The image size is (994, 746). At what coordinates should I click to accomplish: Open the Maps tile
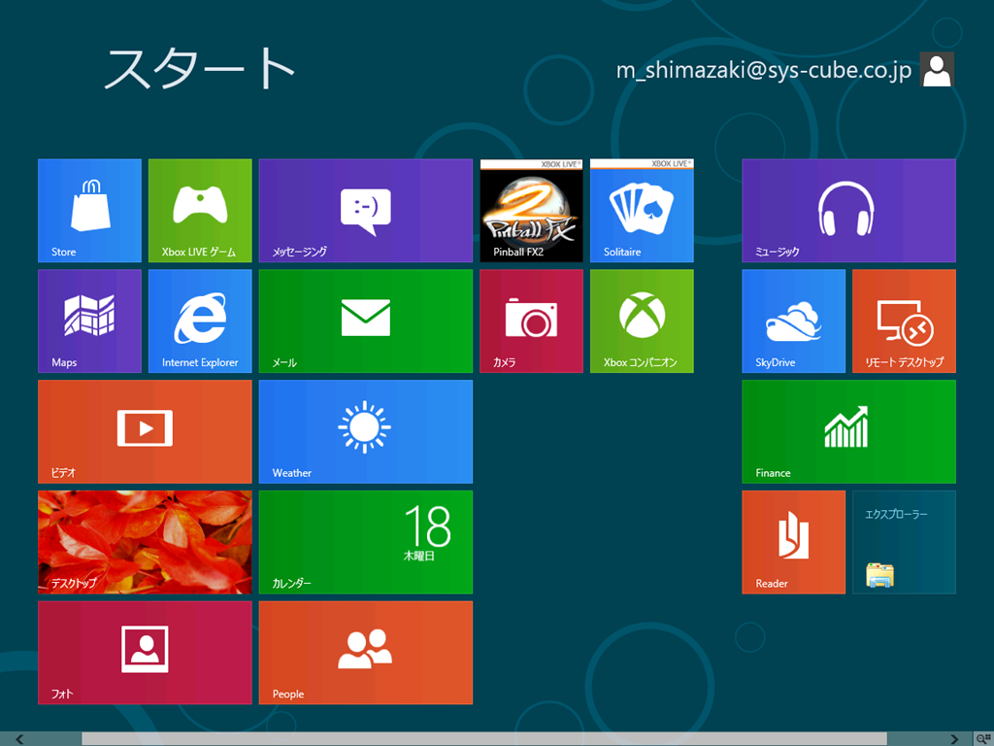[x=89, y=321]
